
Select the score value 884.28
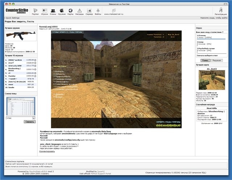pos(30,87)
